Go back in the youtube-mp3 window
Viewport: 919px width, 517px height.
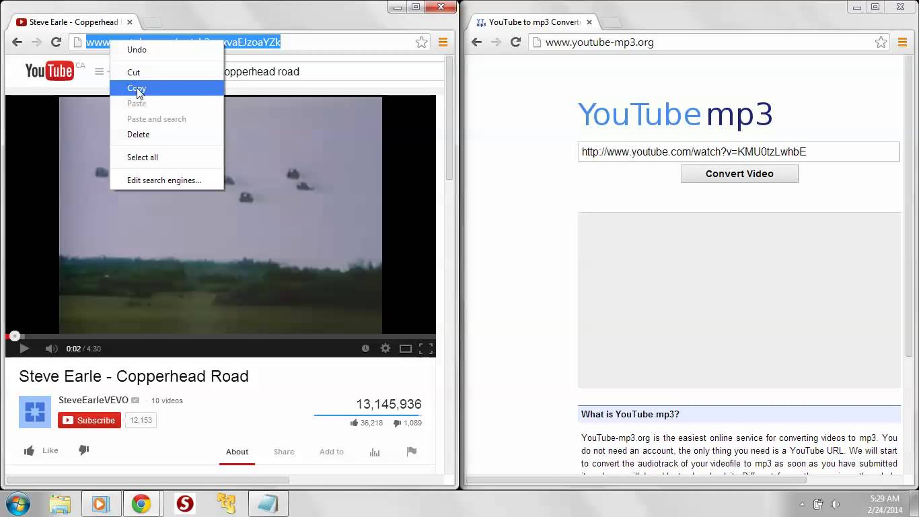477,42
